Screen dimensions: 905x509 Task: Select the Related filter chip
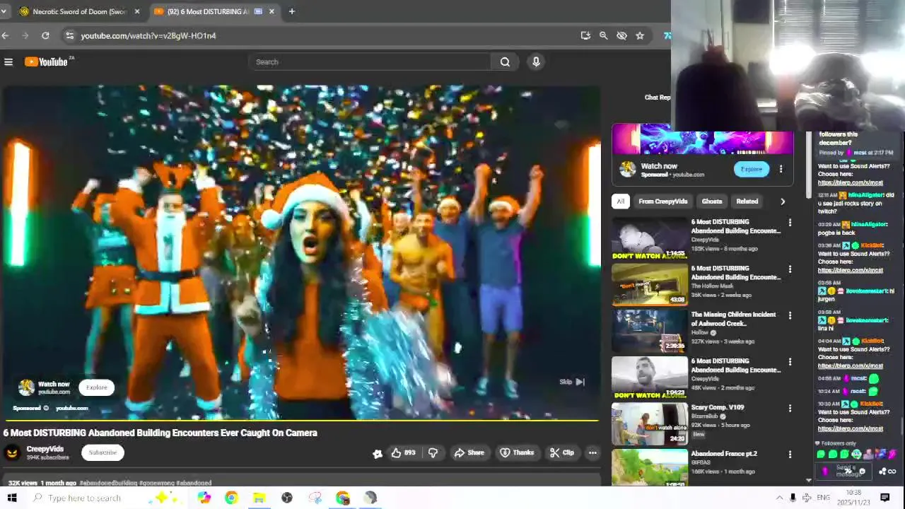747,201
